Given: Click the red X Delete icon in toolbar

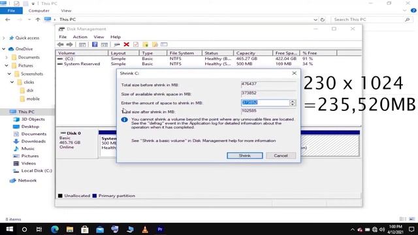Looking at the screenshot, I should [x=126, y=44].
